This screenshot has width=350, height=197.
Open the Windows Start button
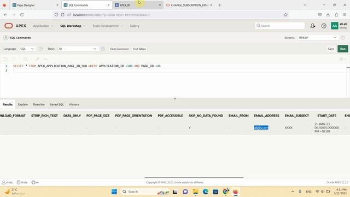(x=114, y=192)
